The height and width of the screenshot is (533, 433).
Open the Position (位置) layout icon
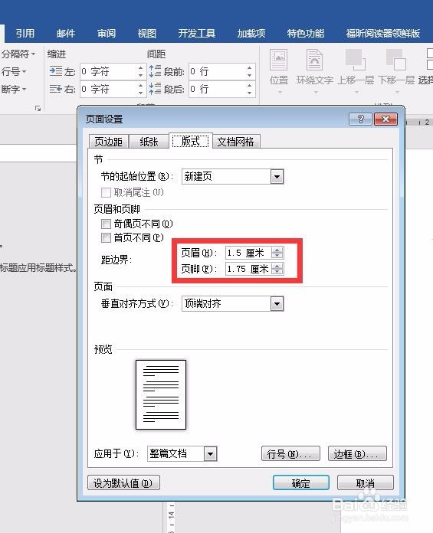278,60
